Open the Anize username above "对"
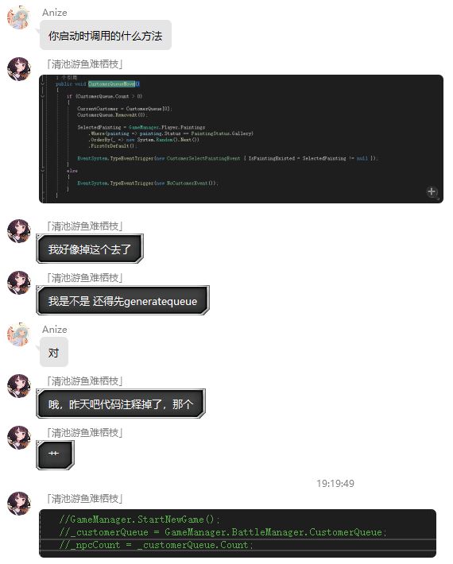The width and height of the screenshot is (453, 564). click(x=55, y=330)
